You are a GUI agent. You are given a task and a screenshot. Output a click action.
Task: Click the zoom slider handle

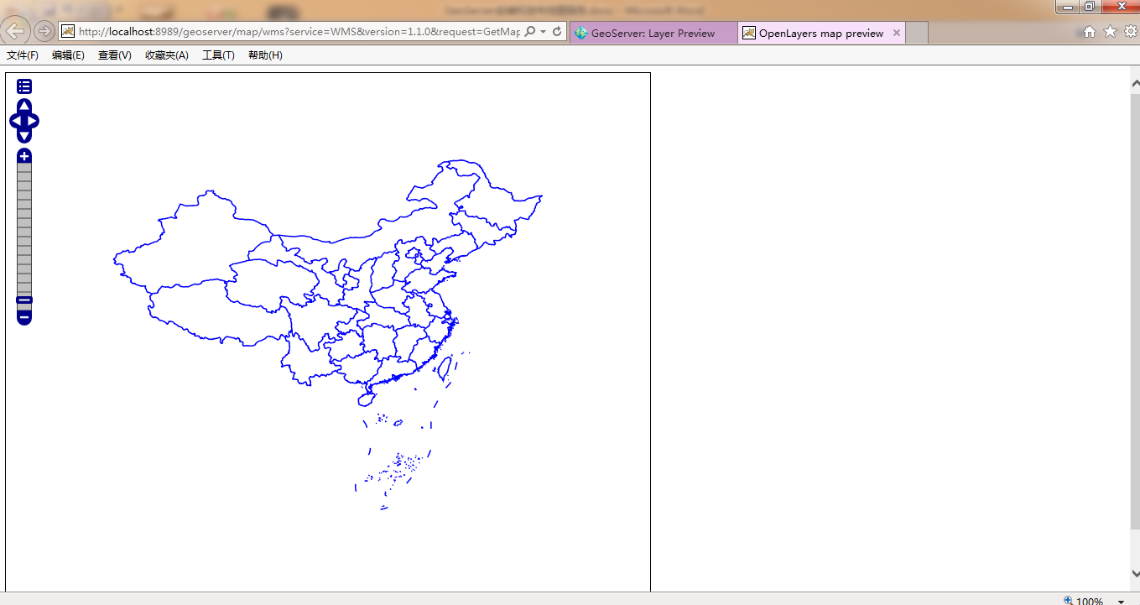(x=24, y=300)
